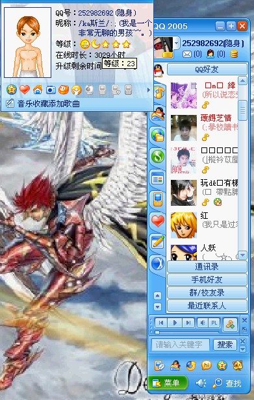Expand more icons with the profile card arrow

click(149, 90)
